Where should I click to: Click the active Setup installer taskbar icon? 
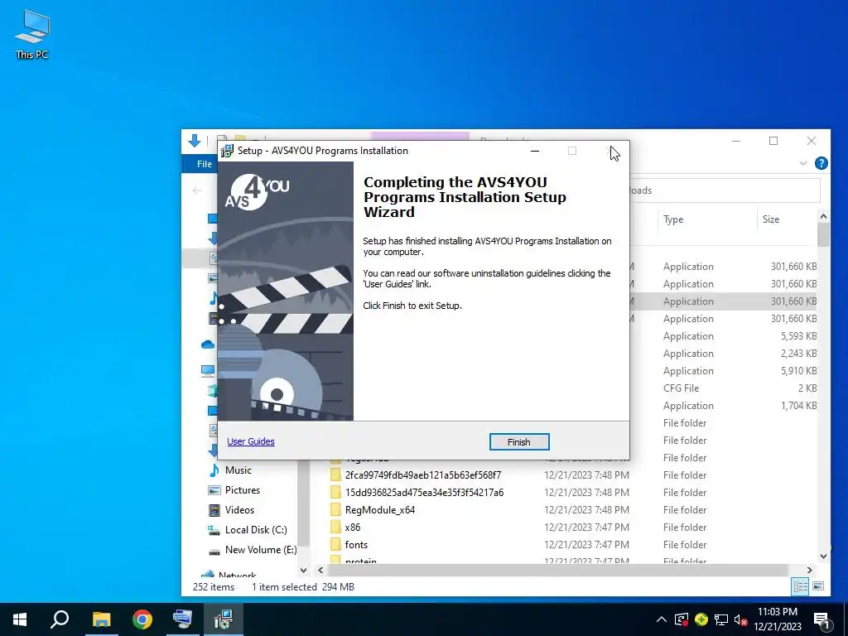point(223,619)
